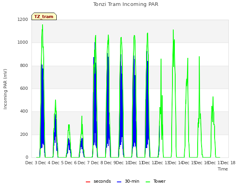Click the 400 y-axis tick label

coord(24,111)
